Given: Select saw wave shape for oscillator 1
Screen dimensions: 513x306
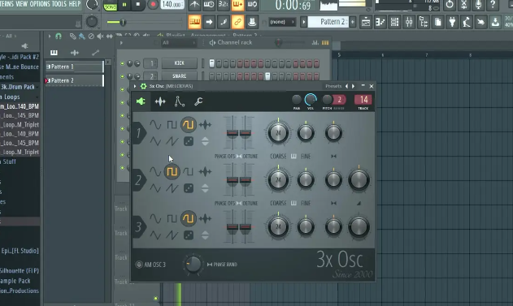Looking at the screenshot, I should pos(172,141).
